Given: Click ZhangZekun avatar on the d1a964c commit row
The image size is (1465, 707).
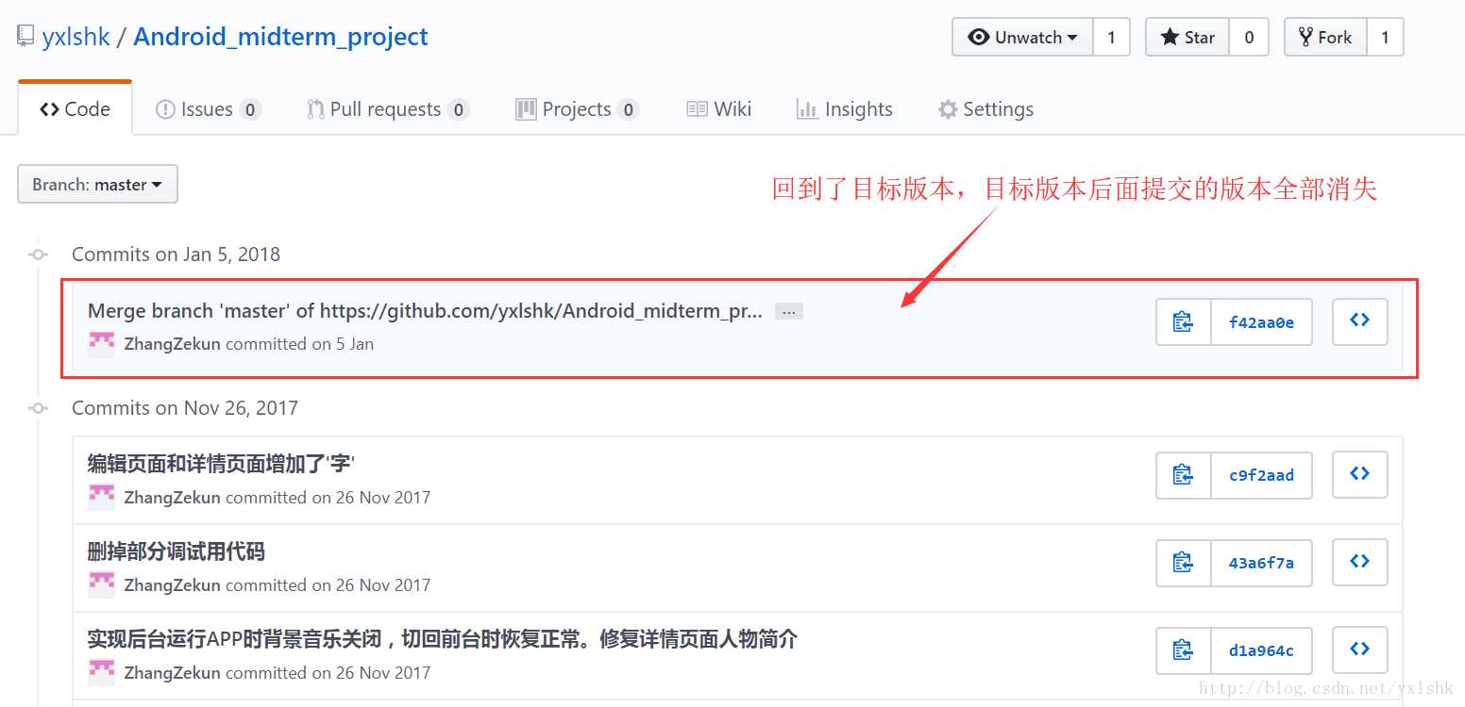Looking at the screenshot, I should (101, 672).
